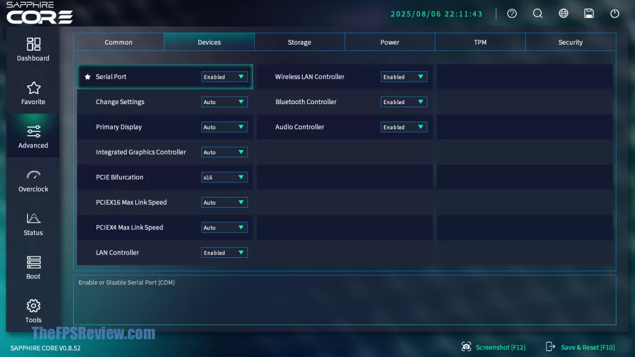
Task: Open the Serial Port dropdown
Action: tap(224, 77)
